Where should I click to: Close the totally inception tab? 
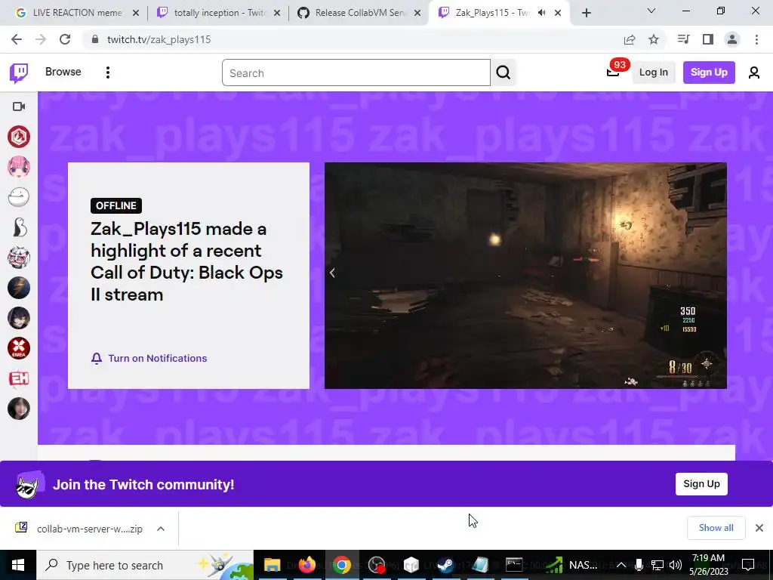tap(277, 13)
